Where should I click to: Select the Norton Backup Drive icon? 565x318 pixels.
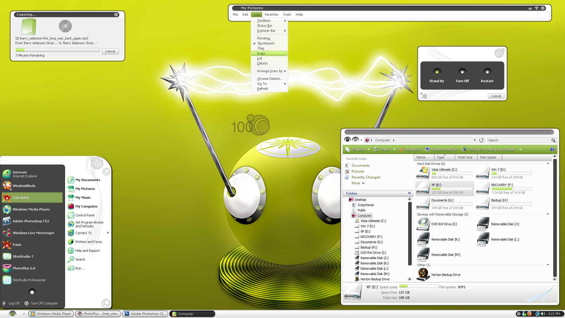(423, 274)
